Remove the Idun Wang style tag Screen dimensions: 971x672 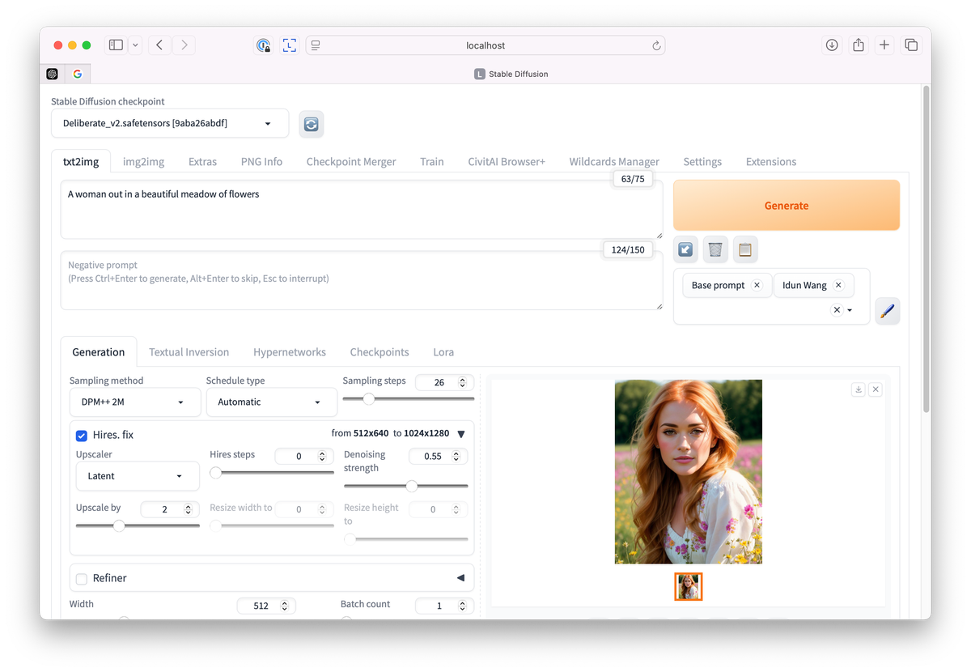(x=838, y=285)
